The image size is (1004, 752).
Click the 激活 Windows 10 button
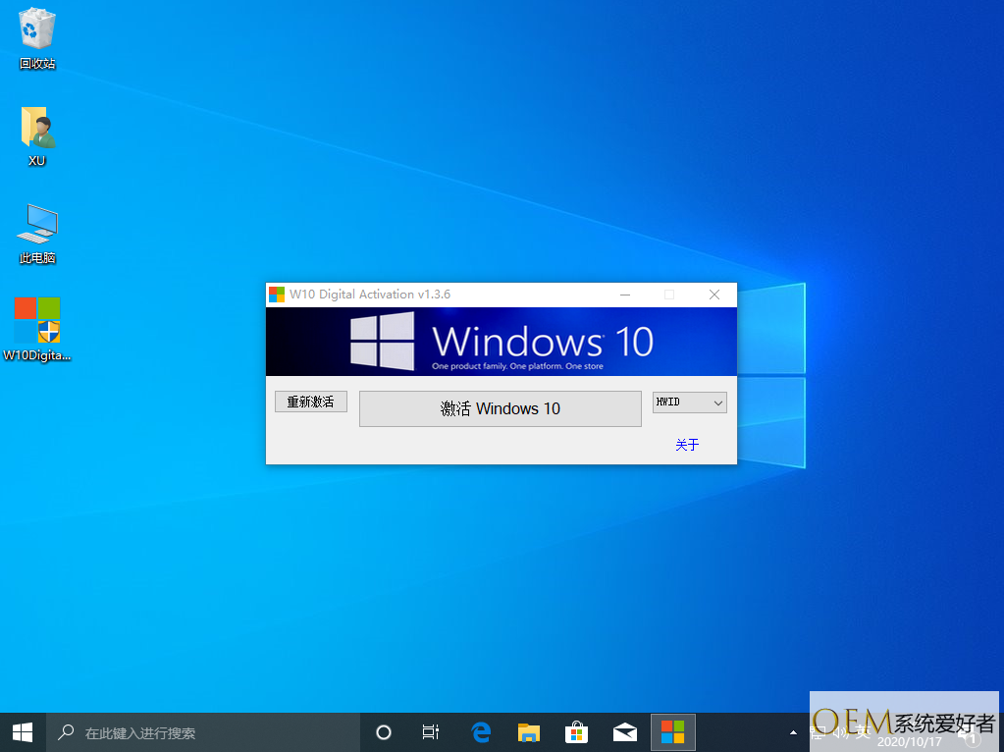point(500,408)
